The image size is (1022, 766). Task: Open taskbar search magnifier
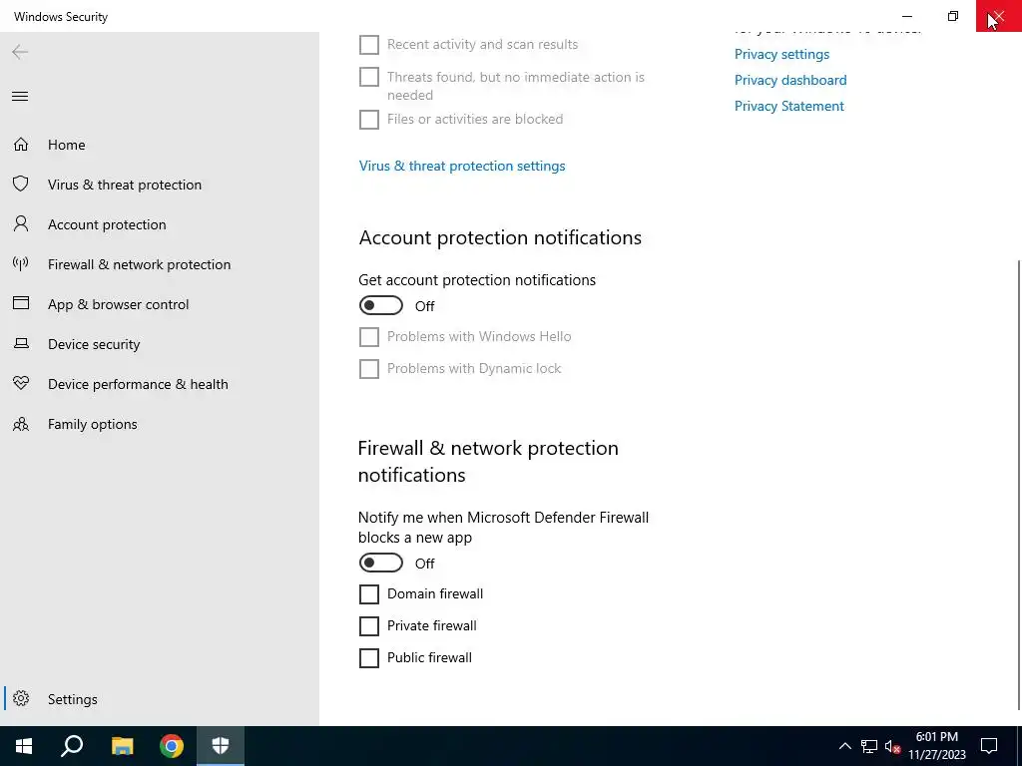coord(72,746)
